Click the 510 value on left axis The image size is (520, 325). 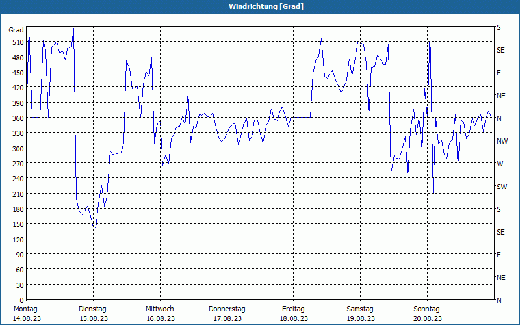[x=19, y=42]
